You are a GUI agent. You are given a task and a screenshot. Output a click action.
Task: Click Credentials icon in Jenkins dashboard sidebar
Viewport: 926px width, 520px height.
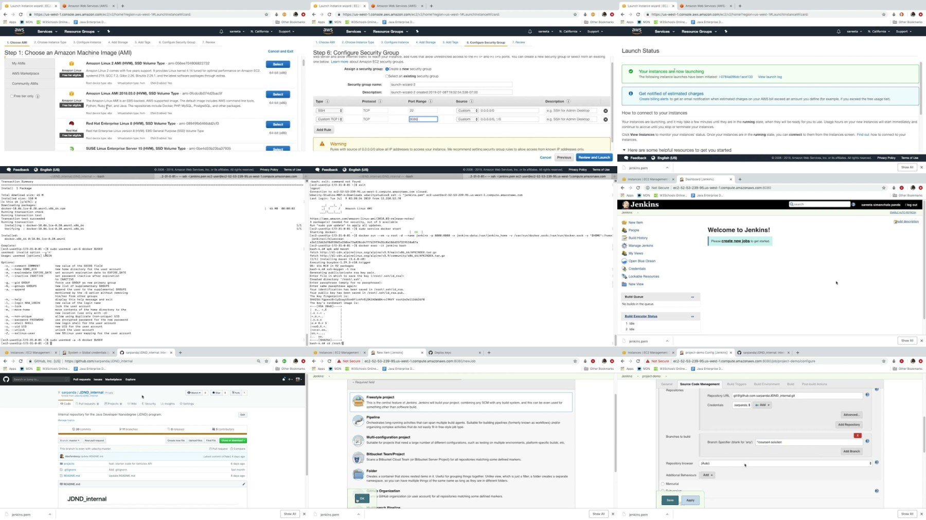click(x=625, y=269)
